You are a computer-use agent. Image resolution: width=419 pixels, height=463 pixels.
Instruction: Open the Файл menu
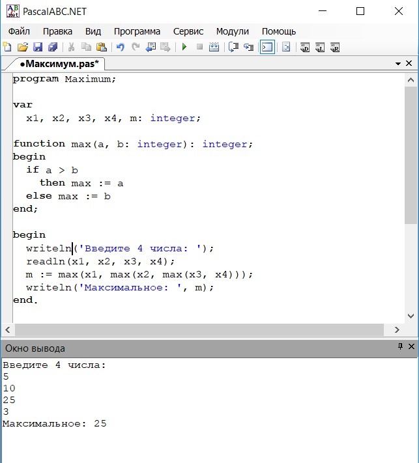[20, 31]
